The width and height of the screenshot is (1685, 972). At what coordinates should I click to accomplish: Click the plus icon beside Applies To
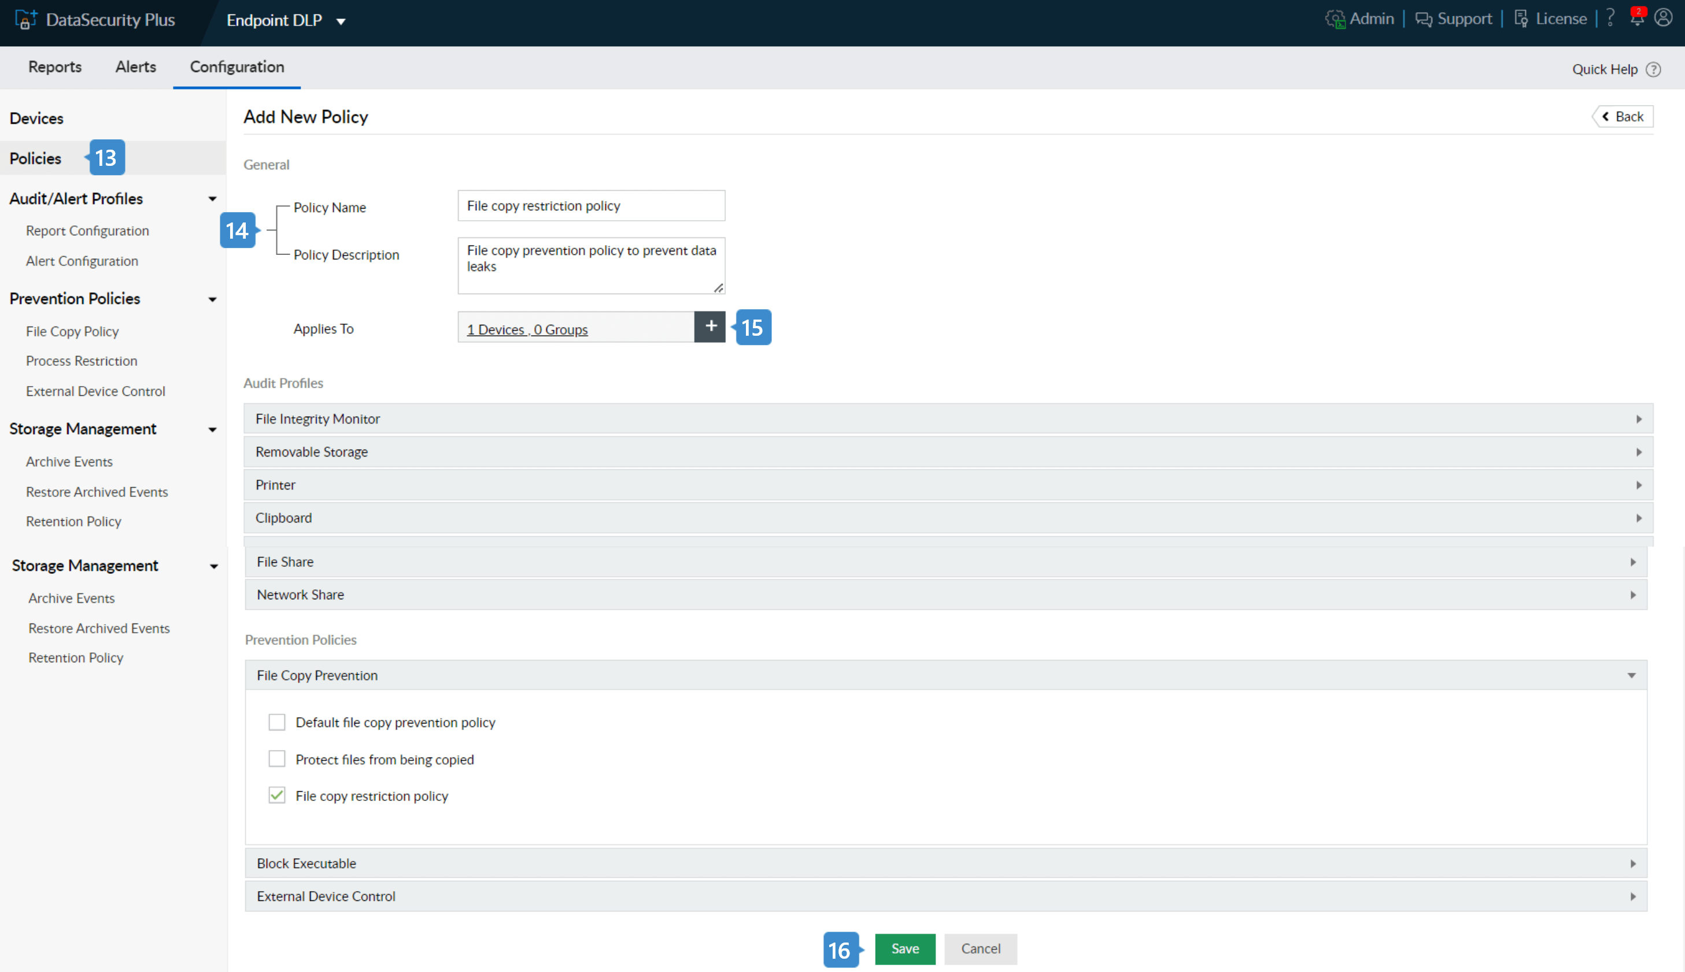point(710,327)
